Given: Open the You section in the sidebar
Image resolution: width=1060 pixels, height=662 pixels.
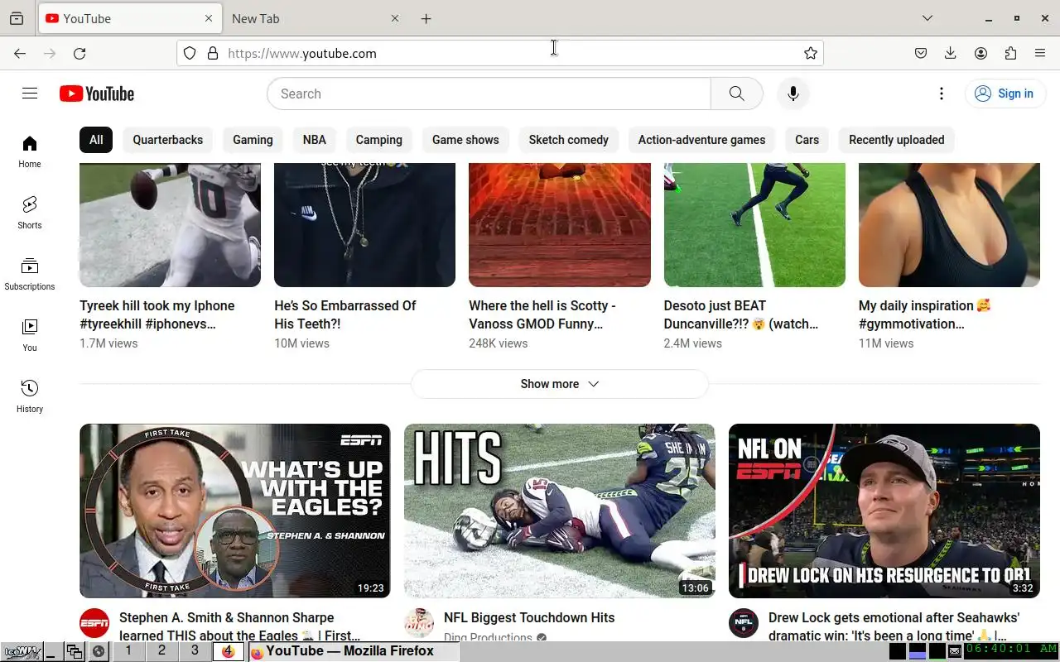Looking at the screenshot, I should tap(30, 335).
